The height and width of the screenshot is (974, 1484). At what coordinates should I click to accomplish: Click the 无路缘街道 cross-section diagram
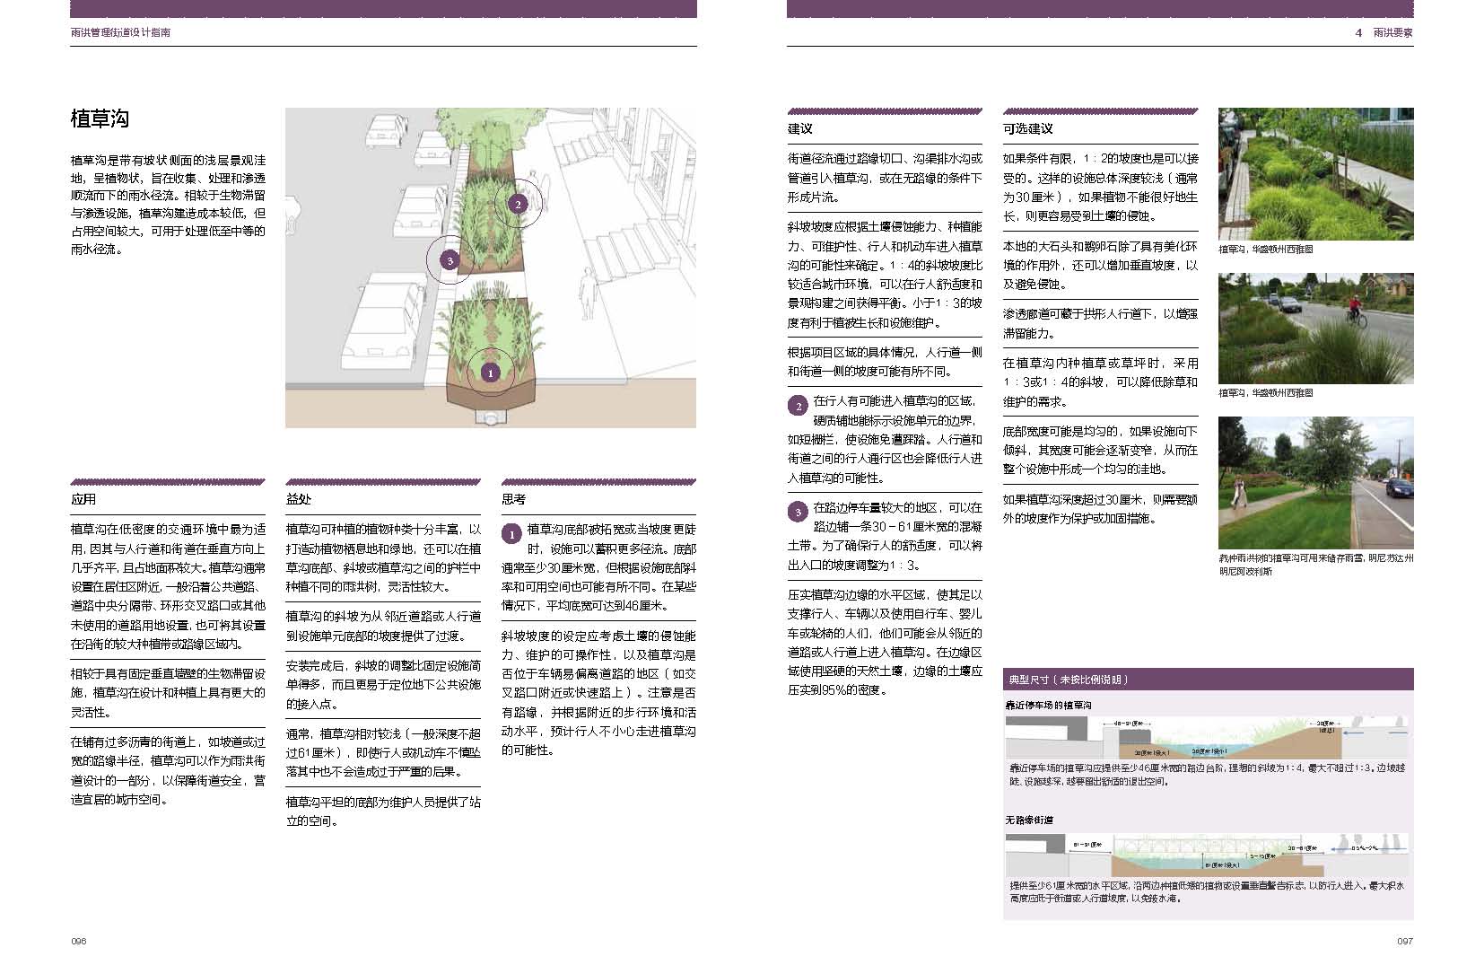coord(1208,856)
